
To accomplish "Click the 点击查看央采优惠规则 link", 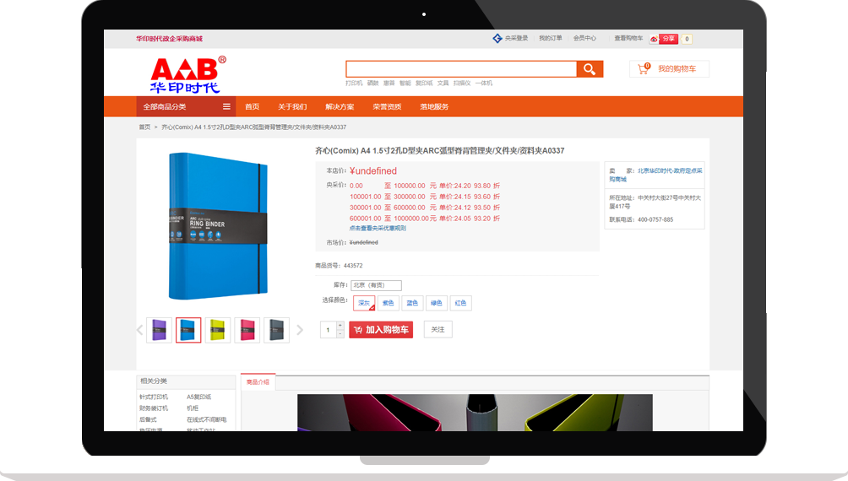I will [x=378, y=229].
